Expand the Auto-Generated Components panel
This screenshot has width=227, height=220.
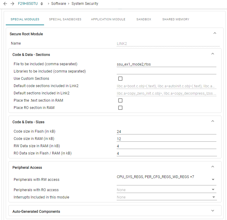pos(213,211)
